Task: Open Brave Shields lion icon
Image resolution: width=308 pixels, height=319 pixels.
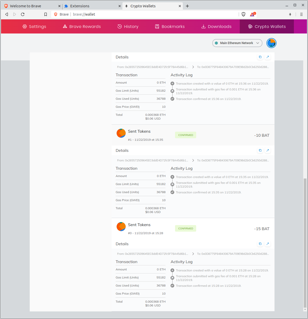Action: (244, 14)
